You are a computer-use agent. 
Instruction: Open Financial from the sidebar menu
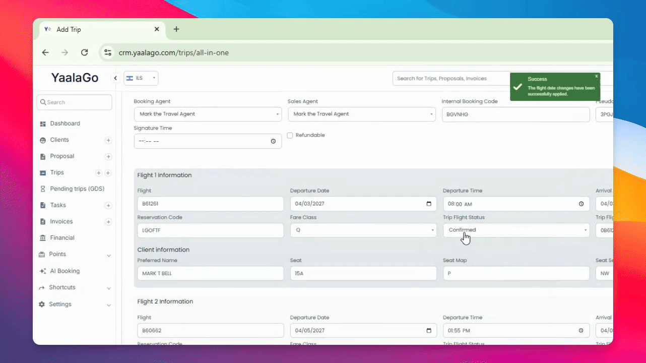62,238
